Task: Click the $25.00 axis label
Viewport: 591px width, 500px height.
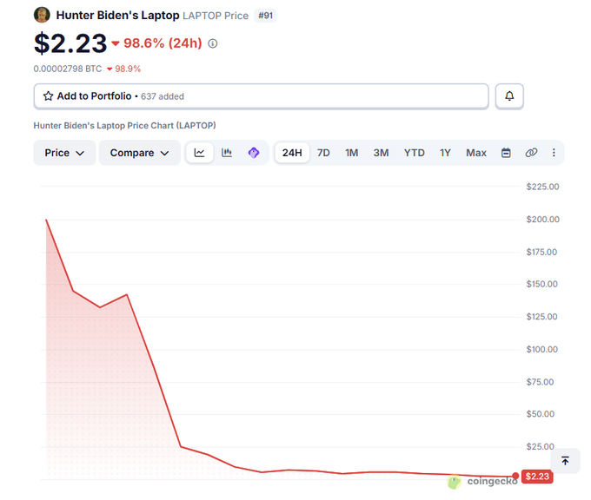Action: (540, 447)
